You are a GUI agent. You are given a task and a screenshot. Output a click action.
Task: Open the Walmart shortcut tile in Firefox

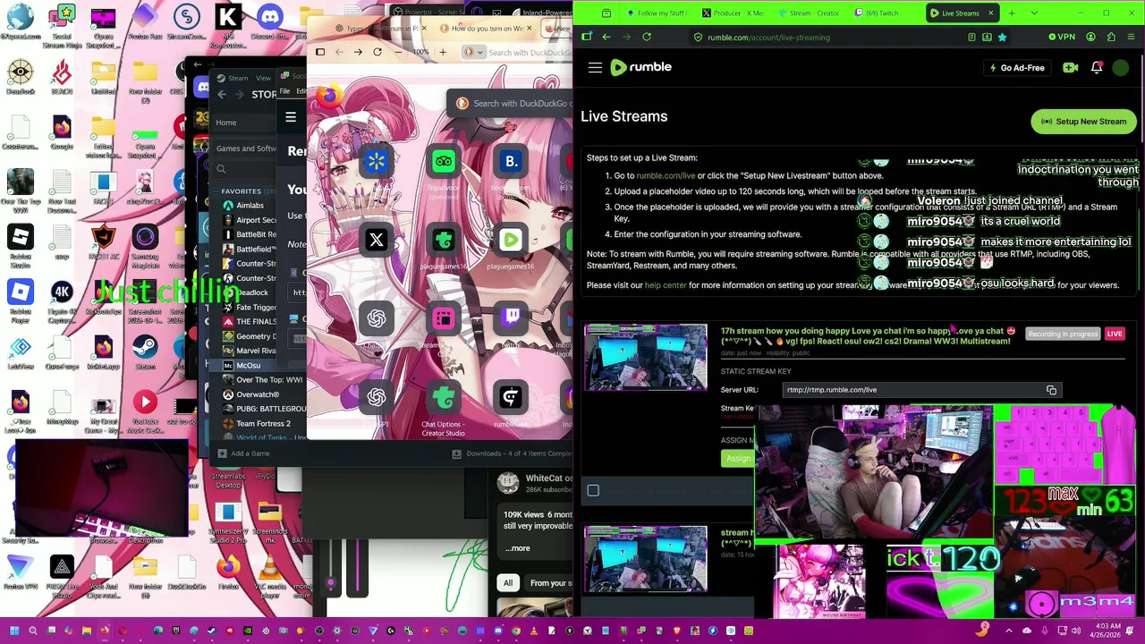click(377, 162)
